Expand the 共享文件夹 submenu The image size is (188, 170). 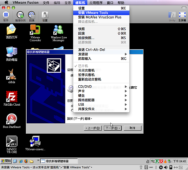tap(101, 109)
